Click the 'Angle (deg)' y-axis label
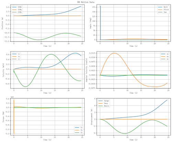Image resolution: width=172 pixels, height=142 pixels. [x=90, y=23]
